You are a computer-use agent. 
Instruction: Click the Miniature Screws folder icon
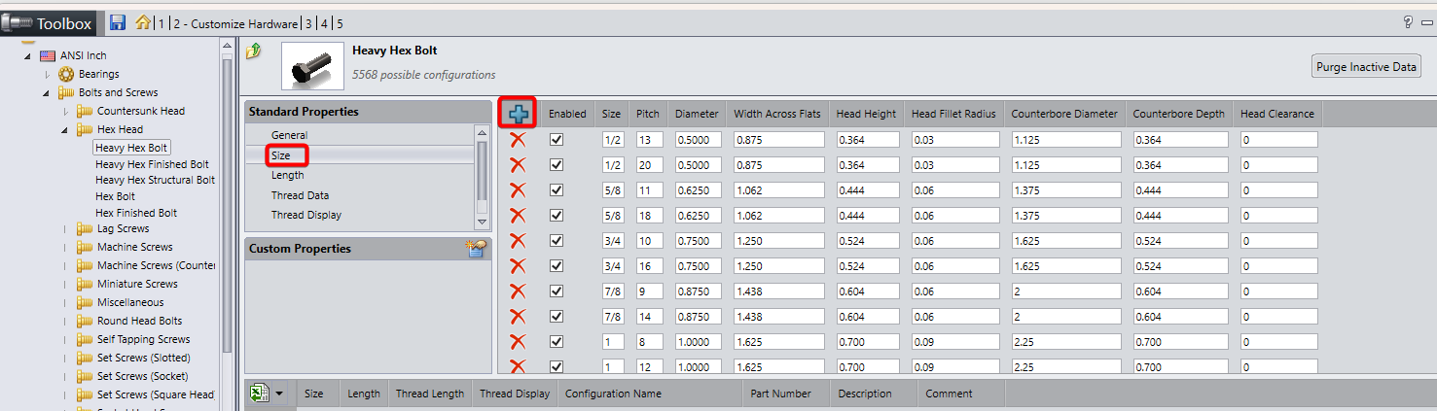point(85,284)
